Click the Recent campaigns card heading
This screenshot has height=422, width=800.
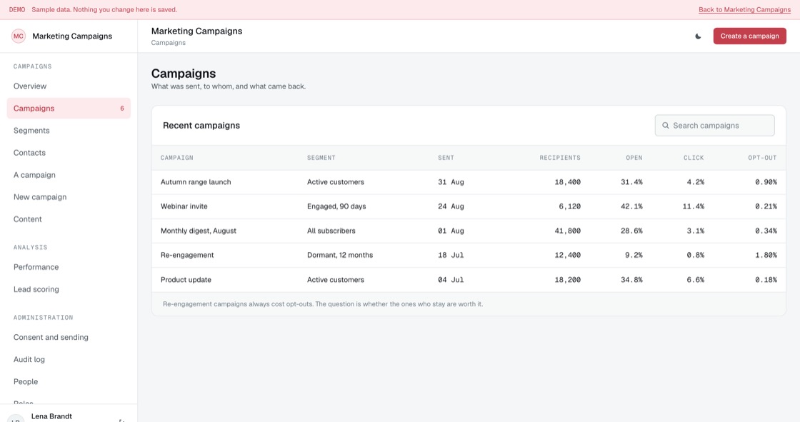click(x=201, y=126)
